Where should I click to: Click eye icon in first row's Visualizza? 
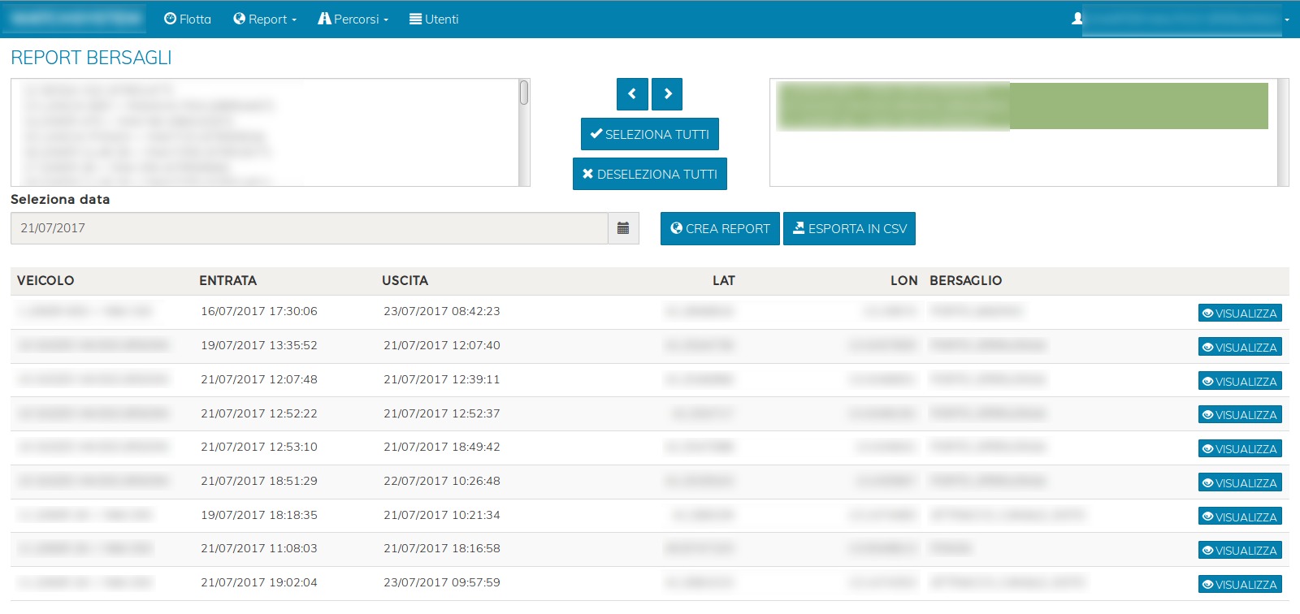click(x=1207, y=313)
